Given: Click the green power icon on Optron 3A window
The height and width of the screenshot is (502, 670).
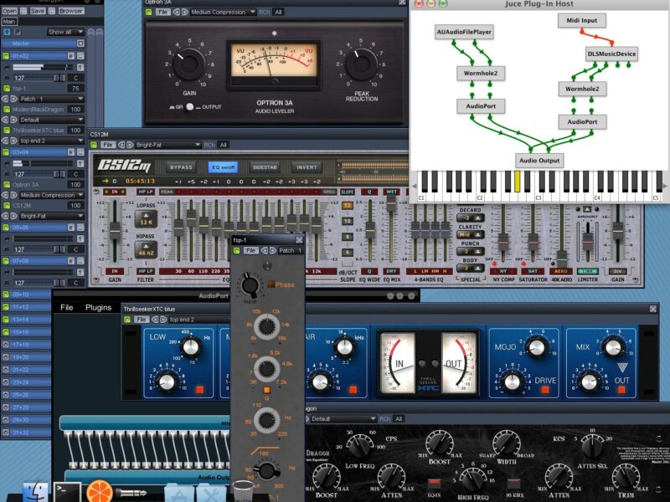Looking at the screenshot, I should point(151,13).
